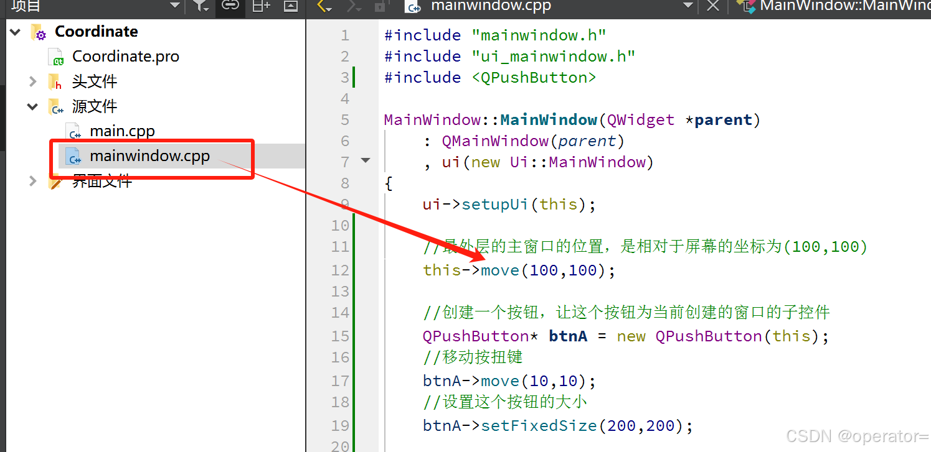Close the mainwindow.cpp document with X
This screenshot has width=931, height=452.
point(714,6)
